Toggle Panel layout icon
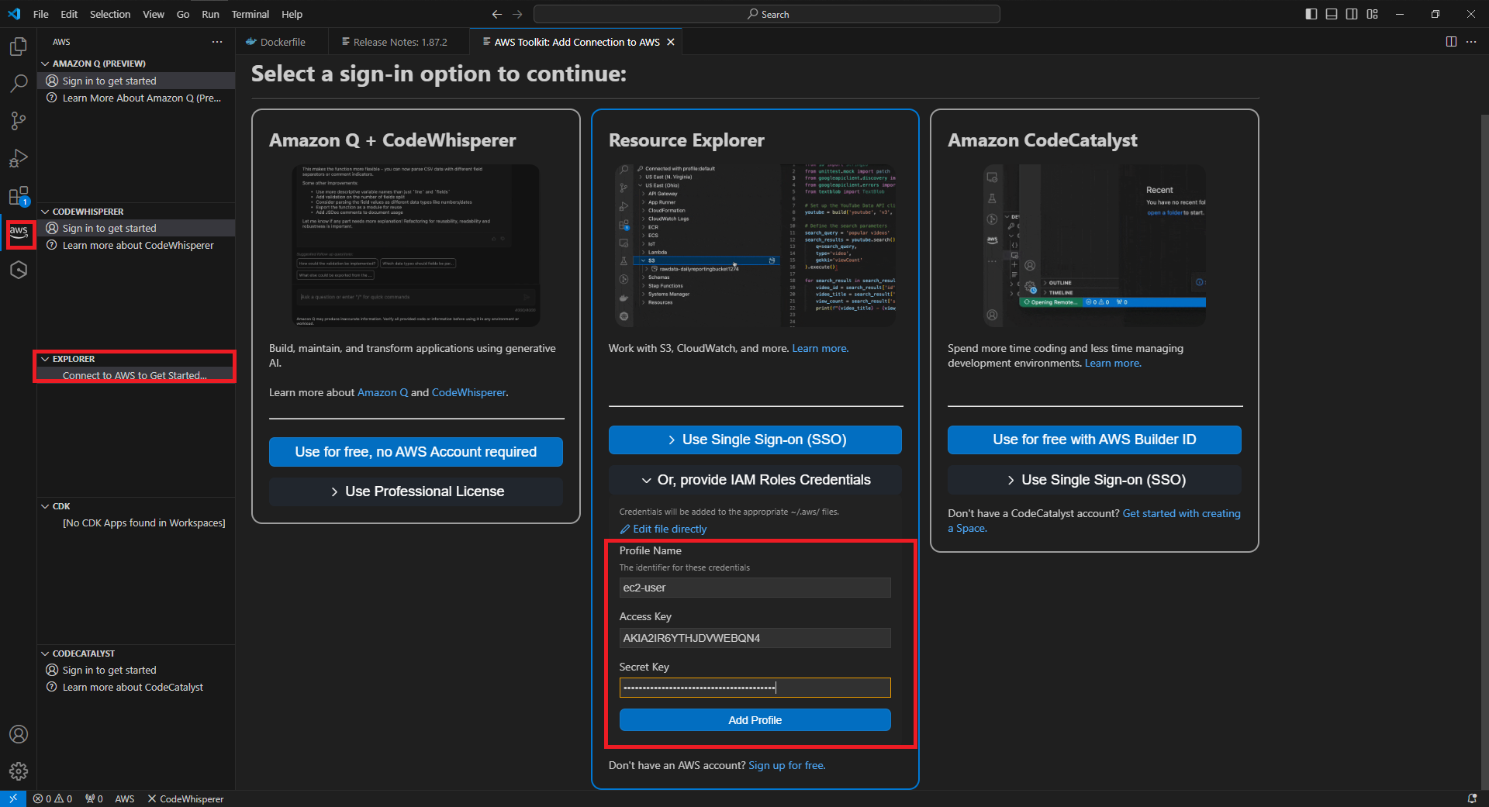The image size is (1489, 807). (1332, 14)
